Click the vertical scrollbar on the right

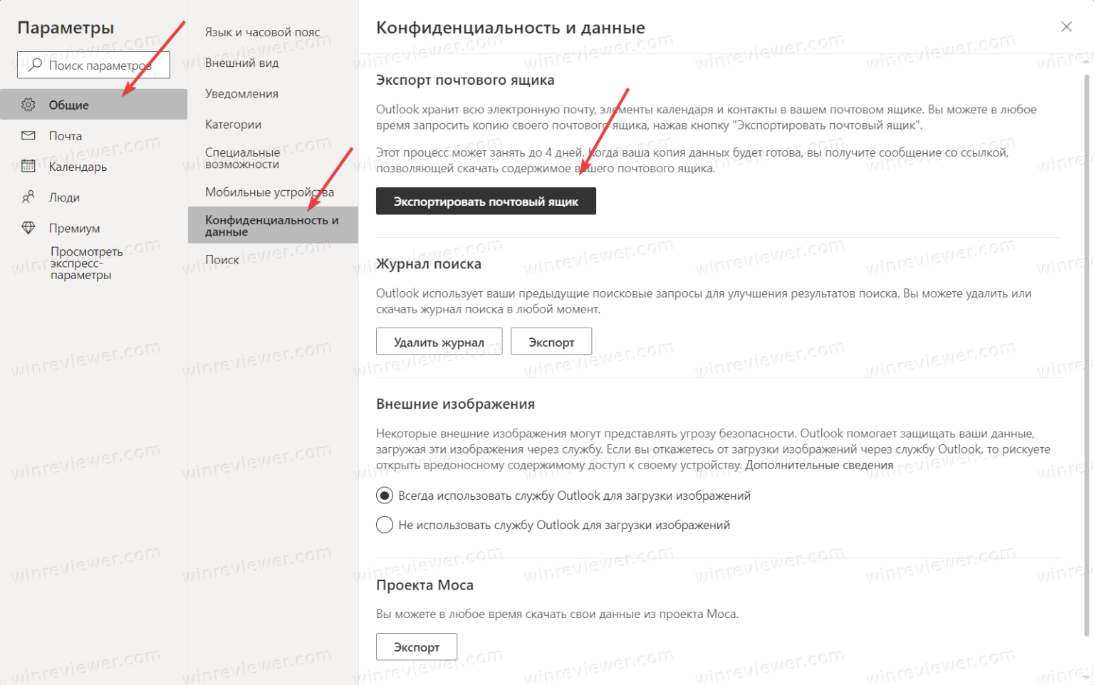[1086, 356]
